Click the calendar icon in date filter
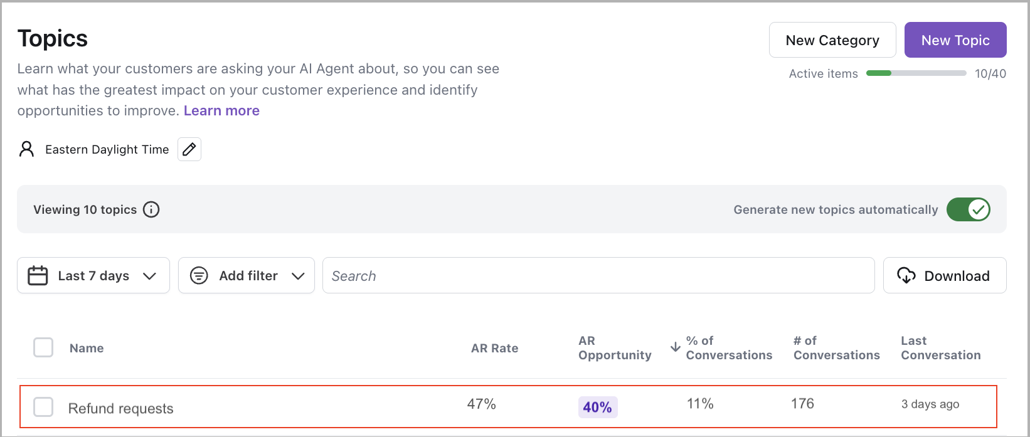The height and width of the screenshot is (437, 1030). tap(38, 275)
